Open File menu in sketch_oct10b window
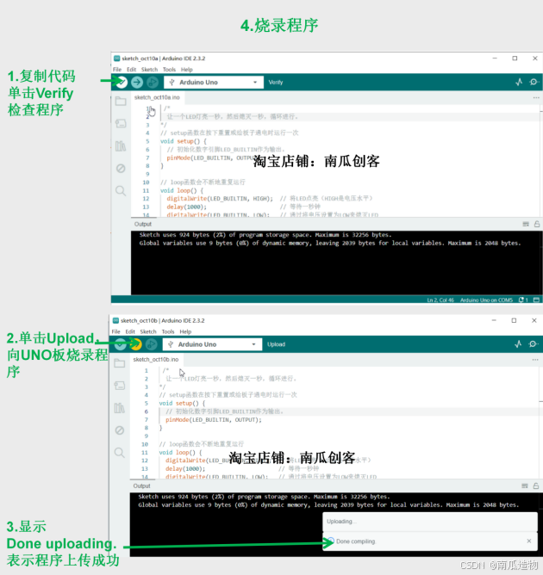543x575 pixels. point(116,331)
